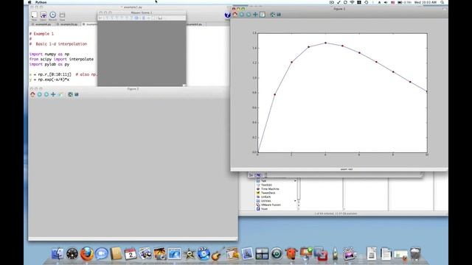Select TweetDeck in the Finder list
The width and height of the screenshot is (472, 265).
(268, 193)
